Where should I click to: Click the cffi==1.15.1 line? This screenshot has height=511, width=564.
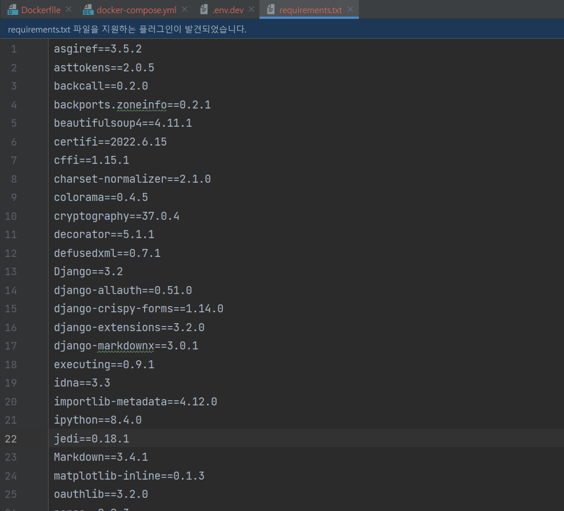91,160
